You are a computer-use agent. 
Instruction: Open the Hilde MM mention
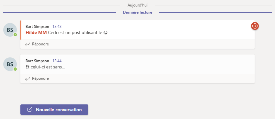(36, 33)
